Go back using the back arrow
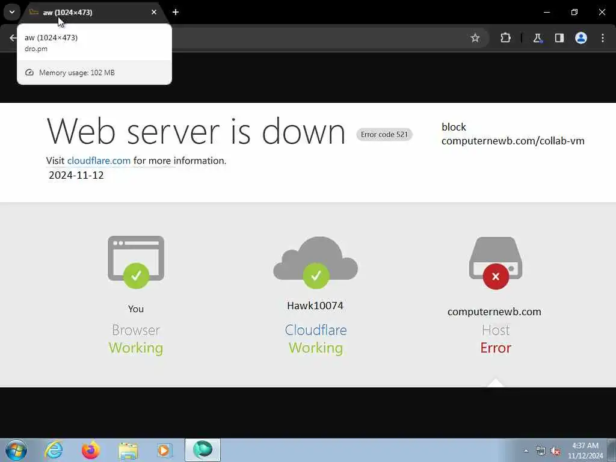Image resolution: width=616 pixels, height=462 pixels. 13,38
